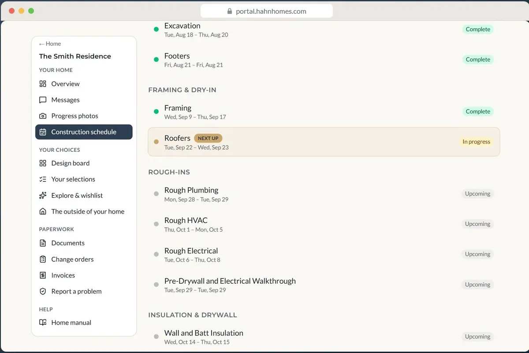Viewport: 529px width, 353px height.
Task: Click the Footers task title
Action: (177, 56)
